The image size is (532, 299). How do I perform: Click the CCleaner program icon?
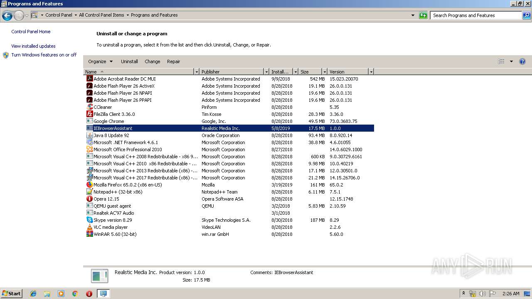89,107
